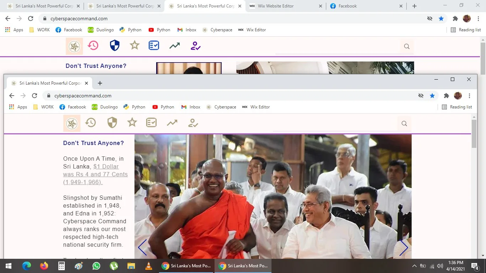Add a new tab in back window
486x273 pixels.
(x=414, y=6)
